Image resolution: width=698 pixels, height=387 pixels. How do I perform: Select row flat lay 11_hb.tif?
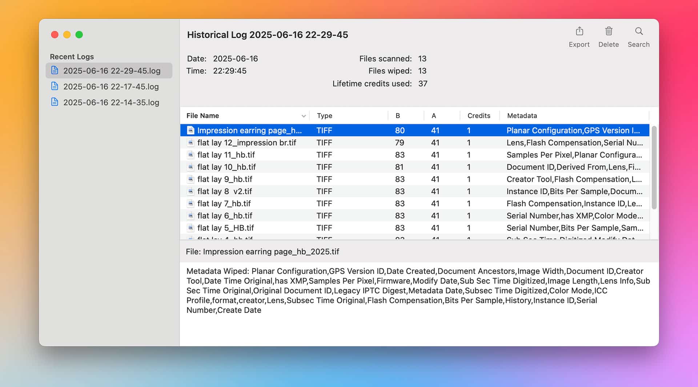(415, 155)
